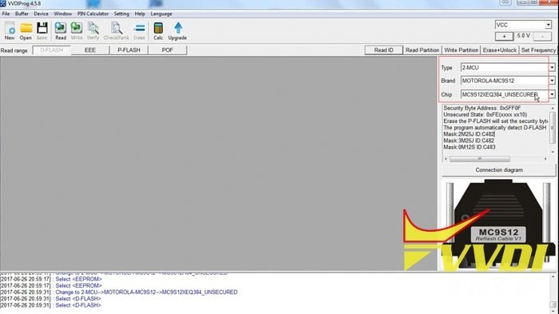Select the EEE read range
Image resolution: width=559 pixels, height=314 pixels.
[x=90, y=50]
